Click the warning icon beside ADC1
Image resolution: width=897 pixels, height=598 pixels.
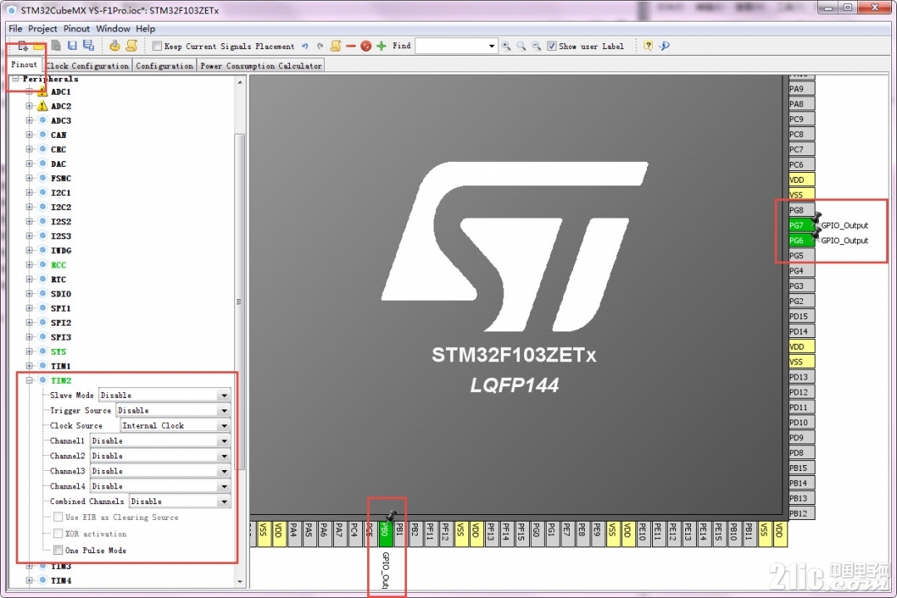[42, 91]
